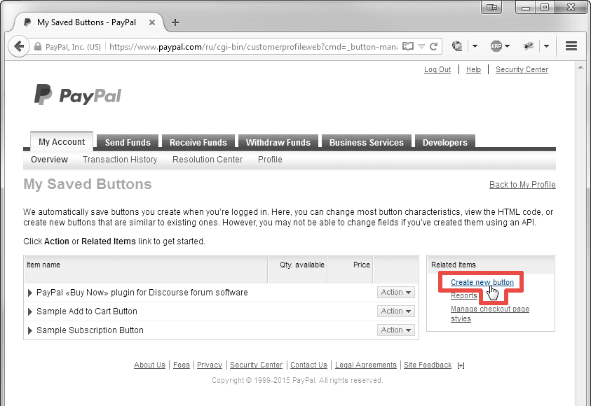The height and width of the screenshot is (406, 591).
Task: Go to the Overview subtab
Action: [x=49, y=160]
